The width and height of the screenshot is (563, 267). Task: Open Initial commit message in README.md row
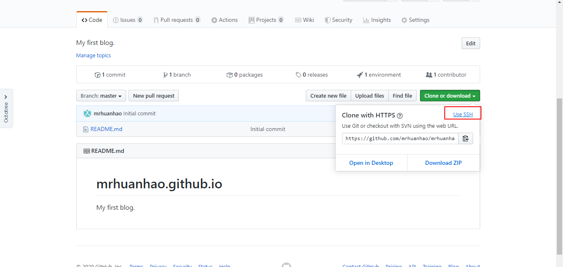(268, 129)
